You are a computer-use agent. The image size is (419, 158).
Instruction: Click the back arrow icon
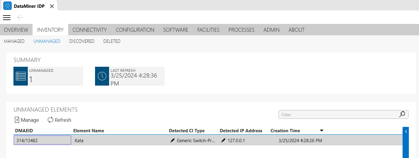pos(20,17)
